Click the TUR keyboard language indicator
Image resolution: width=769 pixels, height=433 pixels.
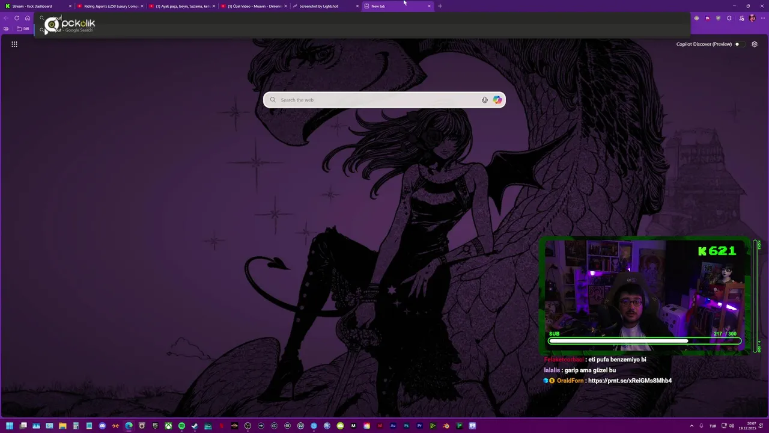[713, 426]
